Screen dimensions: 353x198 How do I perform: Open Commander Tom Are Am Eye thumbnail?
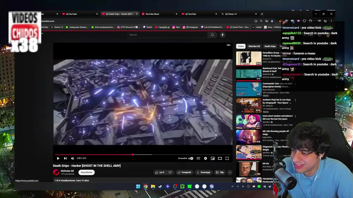249,89
